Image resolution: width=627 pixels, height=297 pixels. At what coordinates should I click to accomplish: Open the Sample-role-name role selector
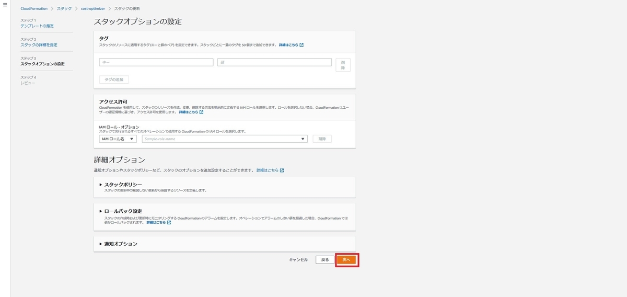pyautogui.click(x=224, y=139)
